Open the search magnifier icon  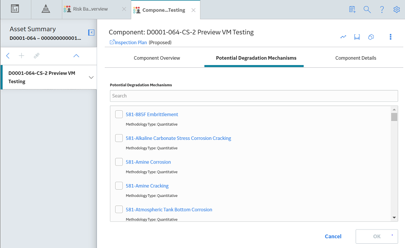(x=367, y=9)
